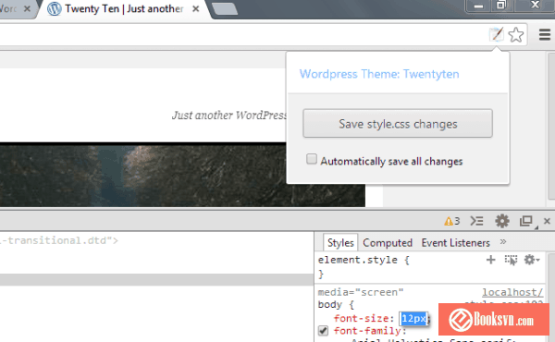Viewport: 555px width, 342px height.
Task: Click the Just another WordPress tagline
Action: [x=229, y=115]
